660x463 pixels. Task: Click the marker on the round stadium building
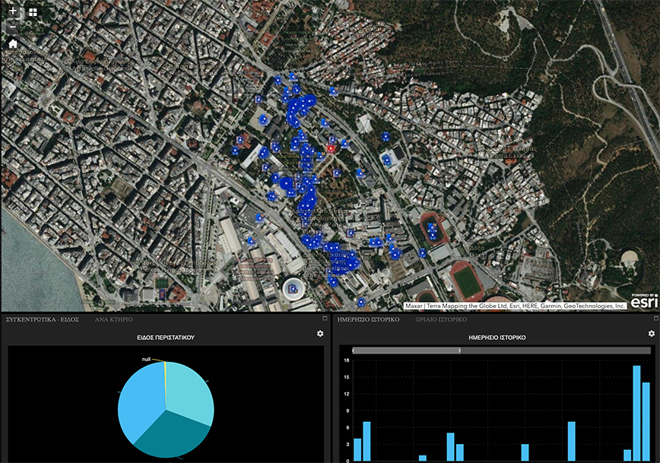pyautogui.click(x=293, y=289)
